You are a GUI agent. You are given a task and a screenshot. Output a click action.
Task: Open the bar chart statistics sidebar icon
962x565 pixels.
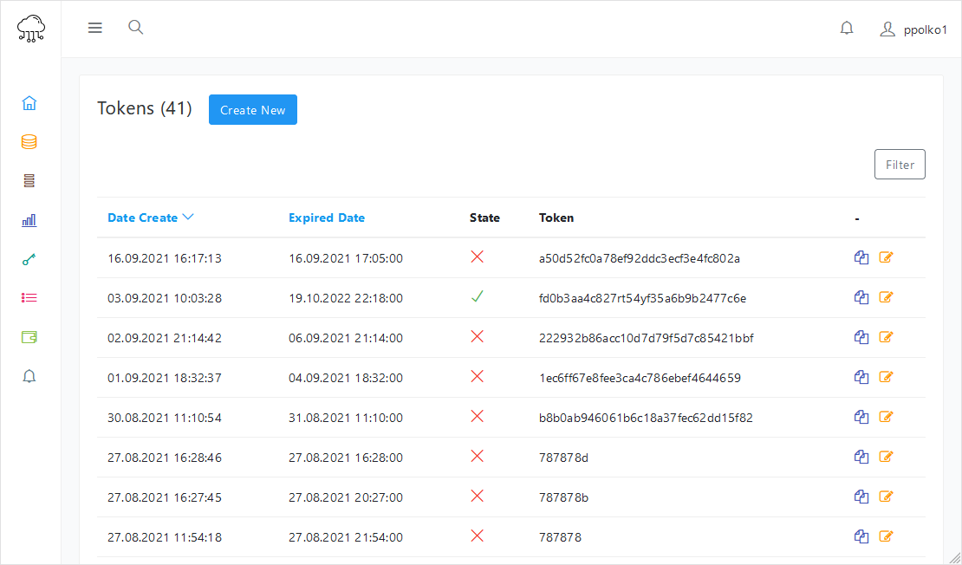pyautogui.click(x=29, y=220)
